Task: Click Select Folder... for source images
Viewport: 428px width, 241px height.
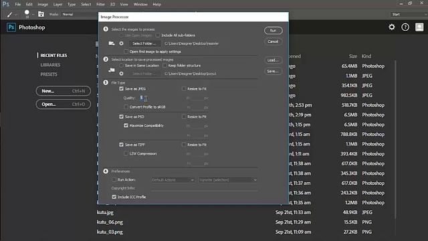Action: click(144, 43)
